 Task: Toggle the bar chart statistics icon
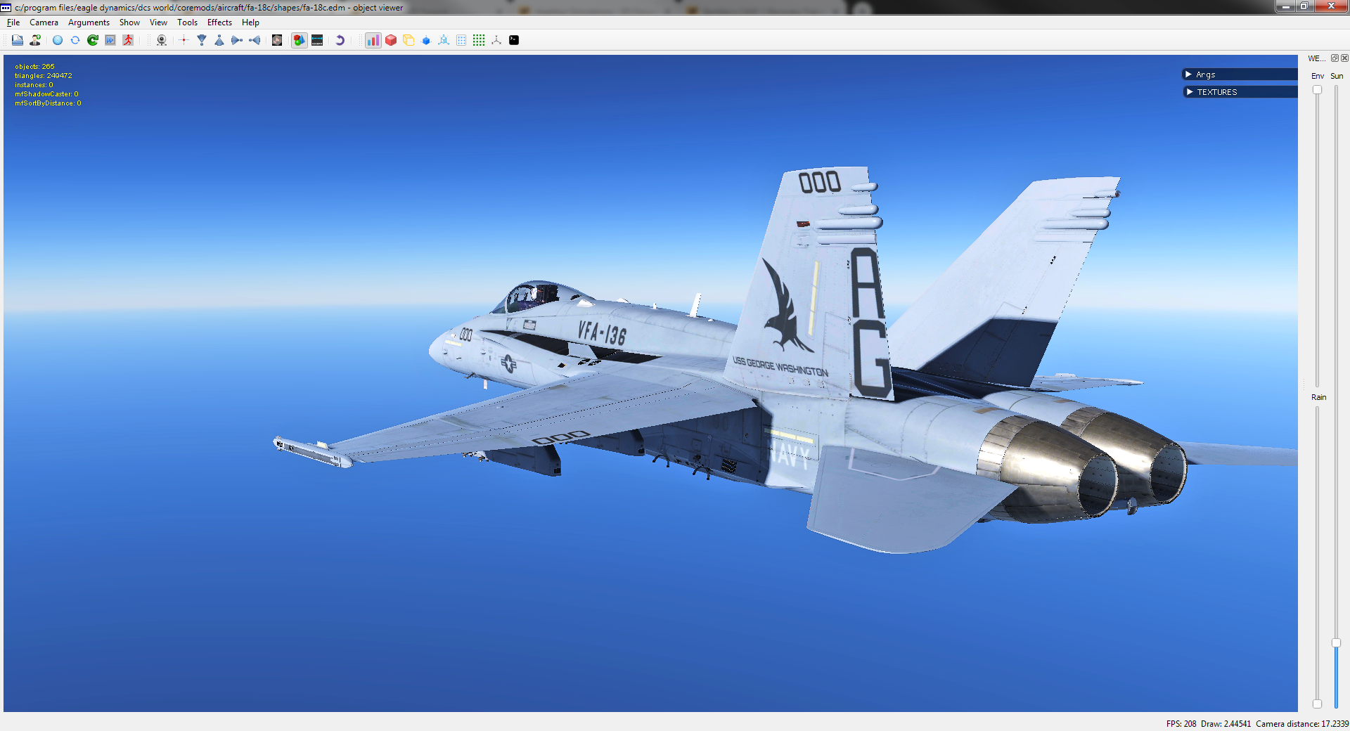373,40
